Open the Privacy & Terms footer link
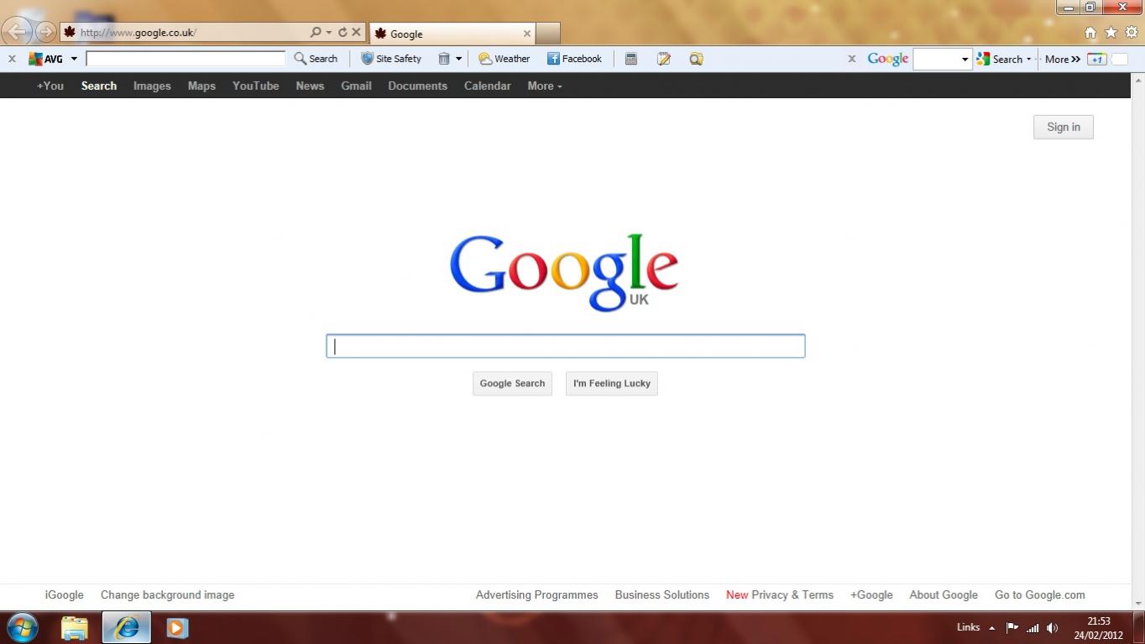 click(x=792, y=594)
